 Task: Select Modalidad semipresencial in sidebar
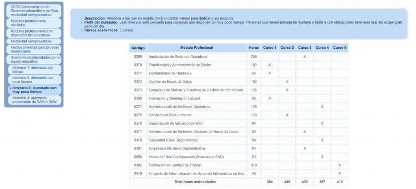coord(34,41)
